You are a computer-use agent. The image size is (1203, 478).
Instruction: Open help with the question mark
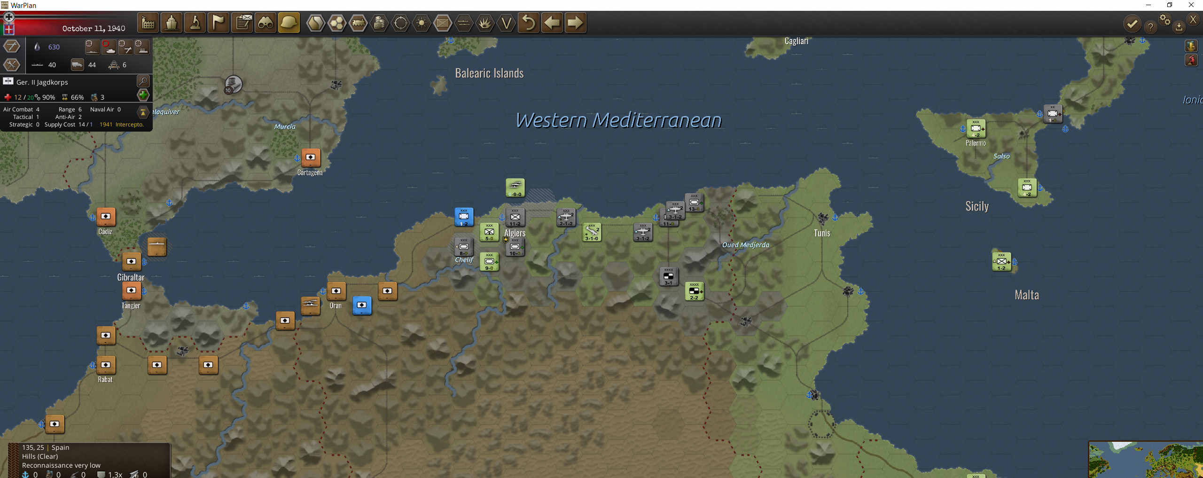(1150, 27)
